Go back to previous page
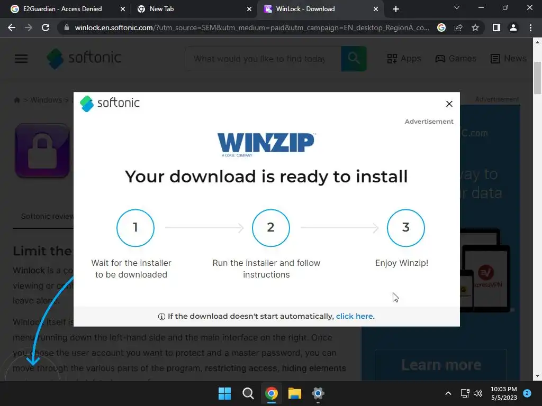The image size is (542, 406). 12,27
